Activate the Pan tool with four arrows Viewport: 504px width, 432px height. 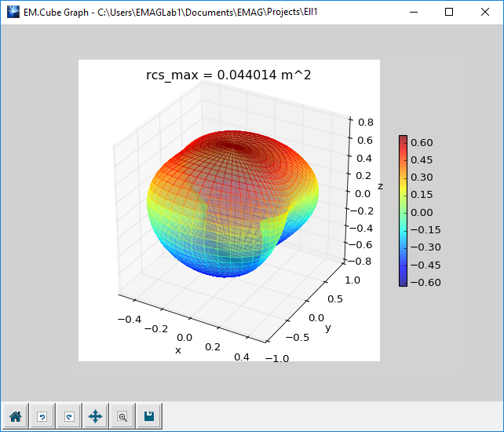click(96, 416)
